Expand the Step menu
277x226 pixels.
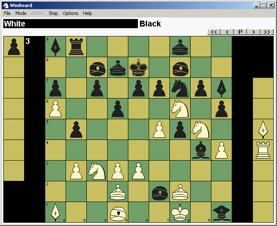tap(53, 13)
